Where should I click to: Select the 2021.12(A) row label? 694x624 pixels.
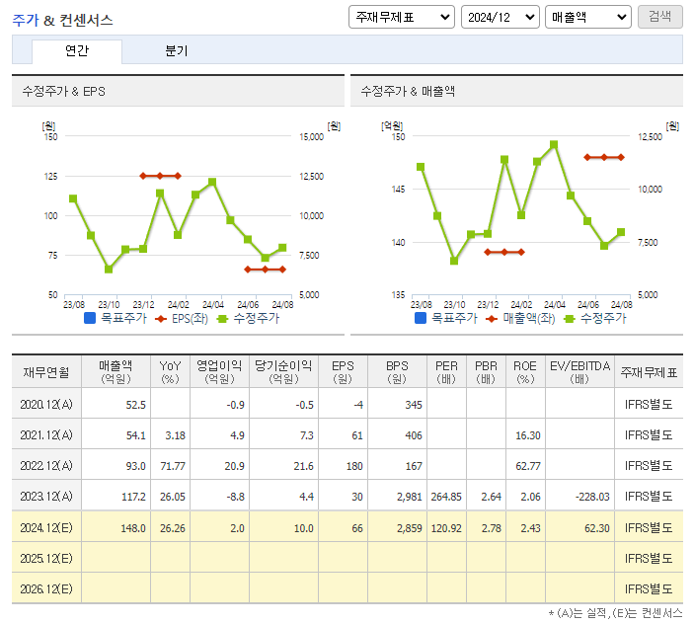[x=46, y=434]
